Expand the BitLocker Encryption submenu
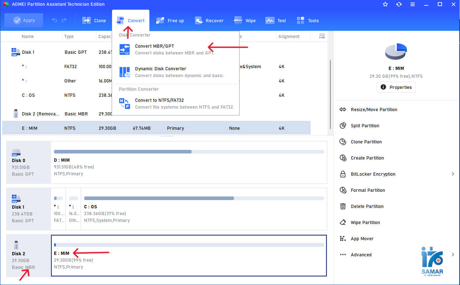The image size is (460, 285). tap(453, 174)
